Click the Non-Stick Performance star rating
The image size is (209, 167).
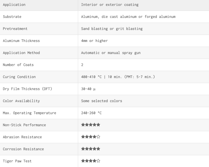[x=91, y=125]
